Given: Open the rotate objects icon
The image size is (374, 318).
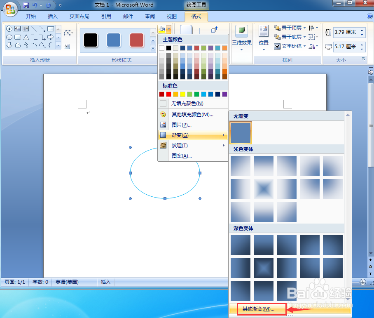Looking at the screenshot, I should pos(312,46).
